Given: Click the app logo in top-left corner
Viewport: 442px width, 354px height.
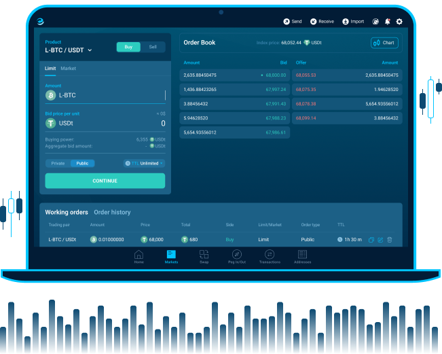Looking at the screenshot, I should [40, 22].
